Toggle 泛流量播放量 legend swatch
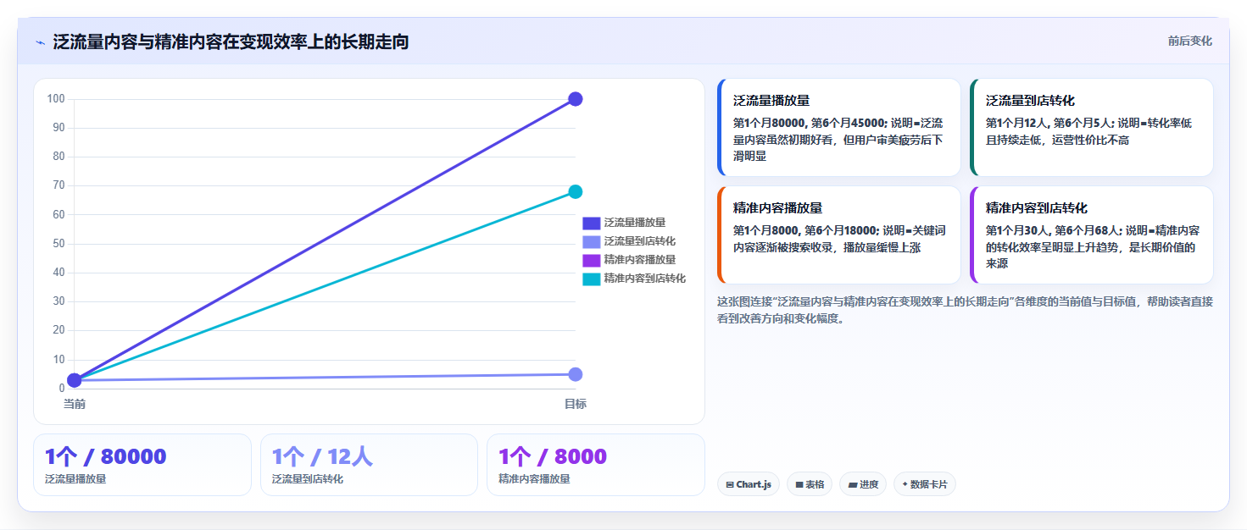Screen dimensions: 1247x530 [x=591, y=223]
